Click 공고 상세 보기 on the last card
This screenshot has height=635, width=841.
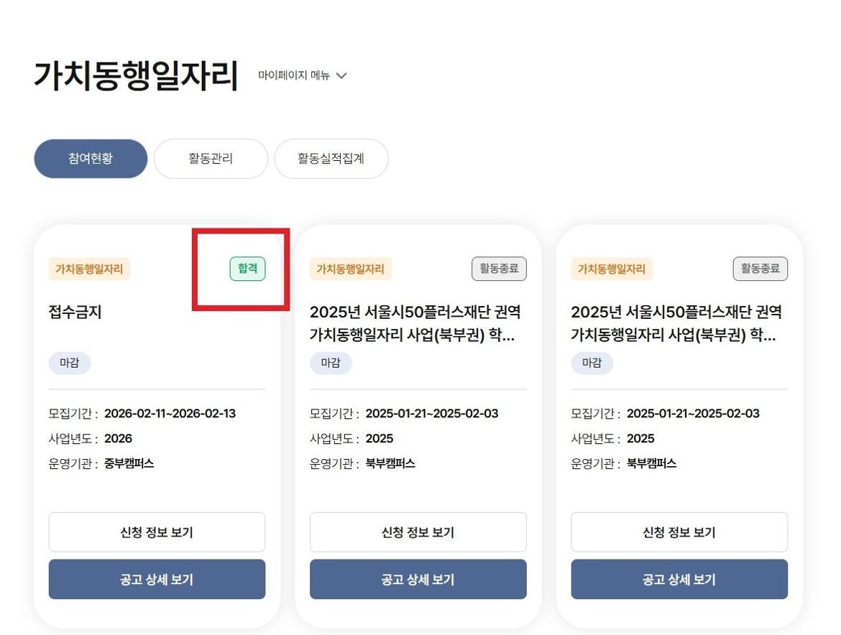(679, 580)
